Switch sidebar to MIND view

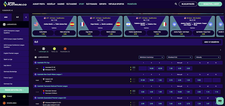click(6, 17)
